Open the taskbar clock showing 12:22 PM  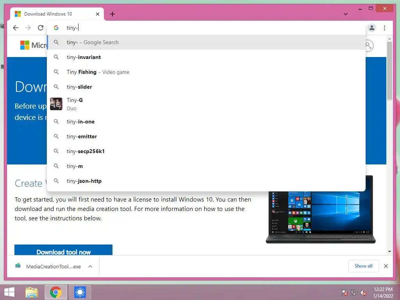(383, 293)
